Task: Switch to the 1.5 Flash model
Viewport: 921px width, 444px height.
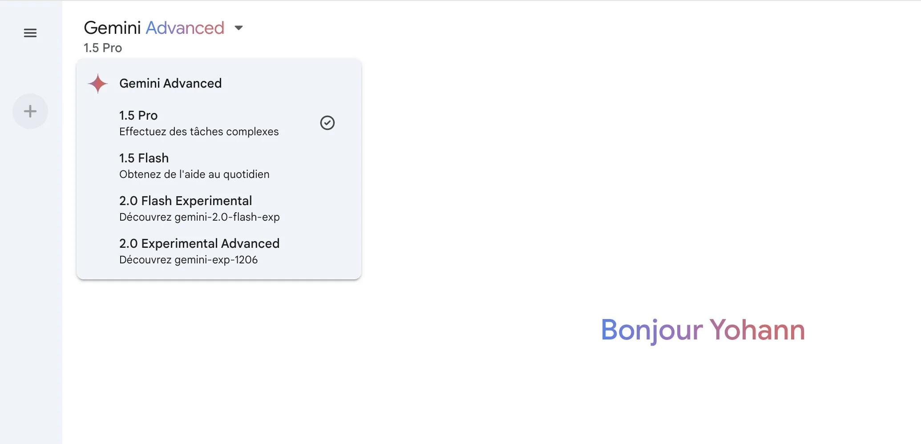Action: coord(144,158)
